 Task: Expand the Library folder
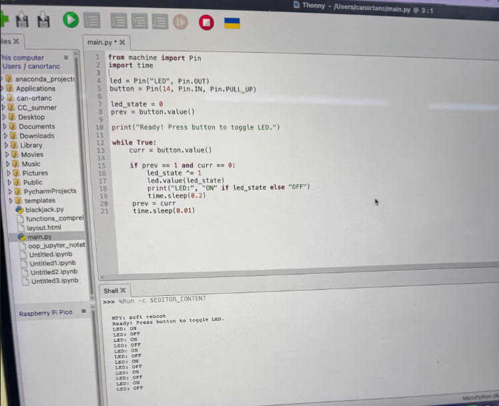(7, 145)
